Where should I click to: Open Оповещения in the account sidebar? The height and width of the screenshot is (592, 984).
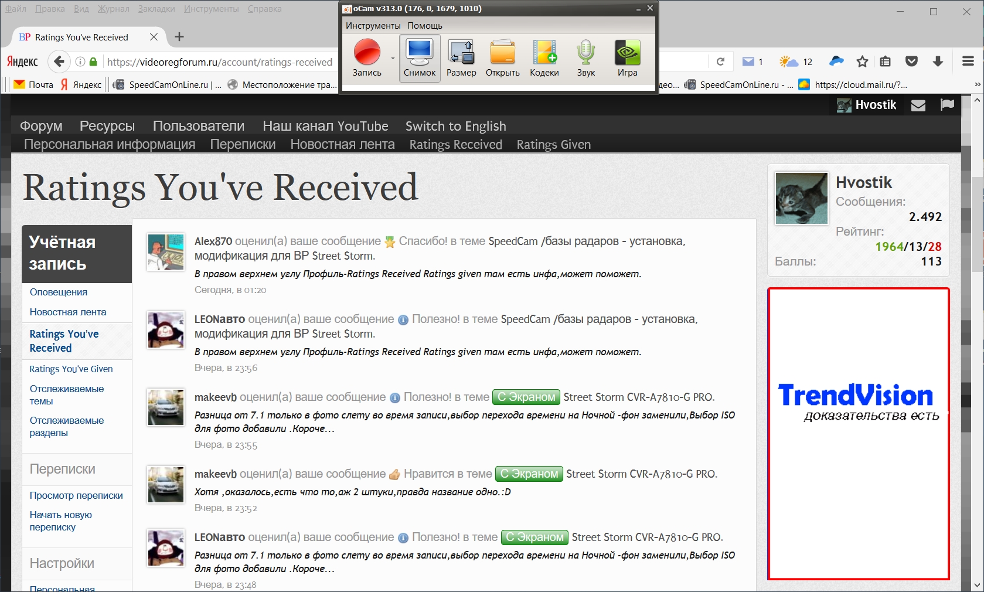point(58,292)
